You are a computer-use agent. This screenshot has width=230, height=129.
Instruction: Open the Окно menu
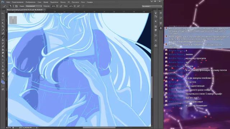pos(83,2)
